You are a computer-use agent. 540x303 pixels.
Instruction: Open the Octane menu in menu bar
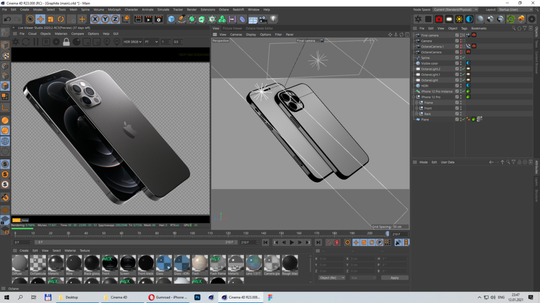(224, 10)
